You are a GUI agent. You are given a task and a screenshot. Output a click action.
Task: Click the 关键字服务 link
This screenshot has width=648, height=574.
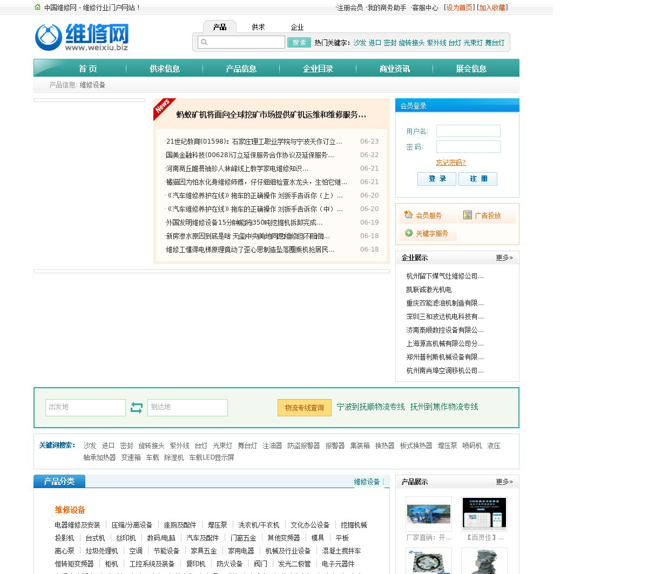[432, 233]
